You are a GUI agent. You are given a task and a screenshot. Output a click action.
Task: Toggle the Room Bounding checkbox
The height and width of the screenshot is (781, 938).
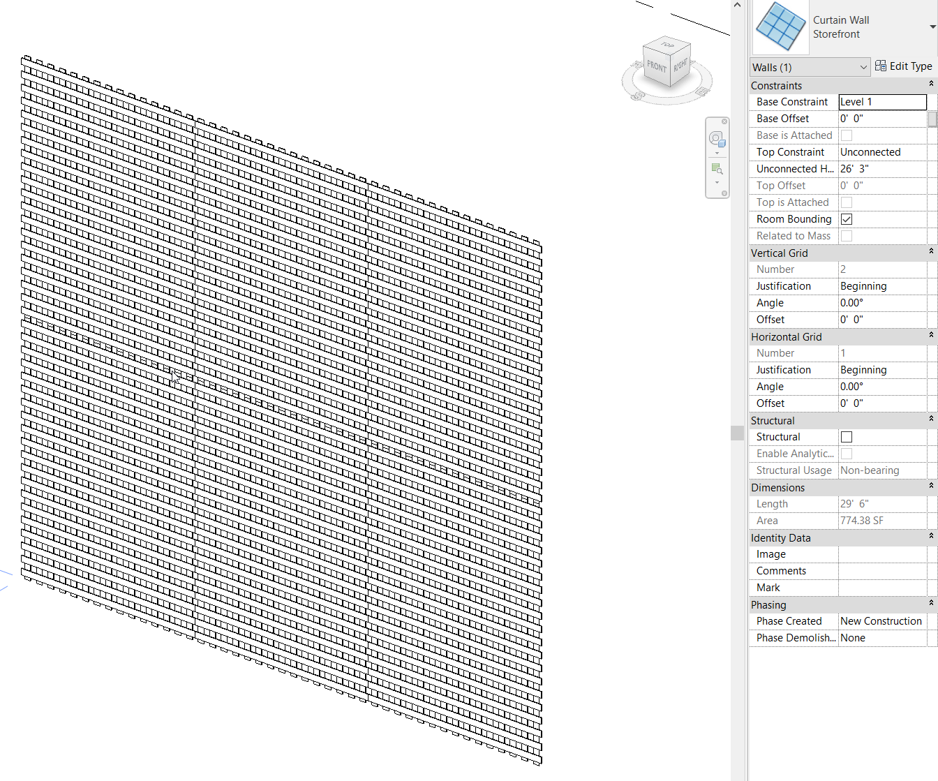point(847,219)
